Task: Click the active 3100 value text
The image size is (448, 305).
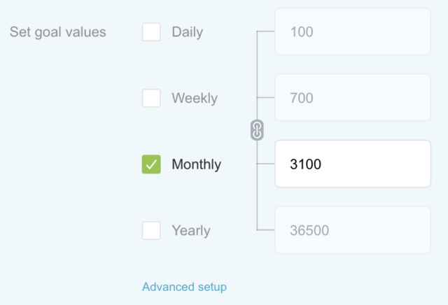Action: (x=306, y=164)
